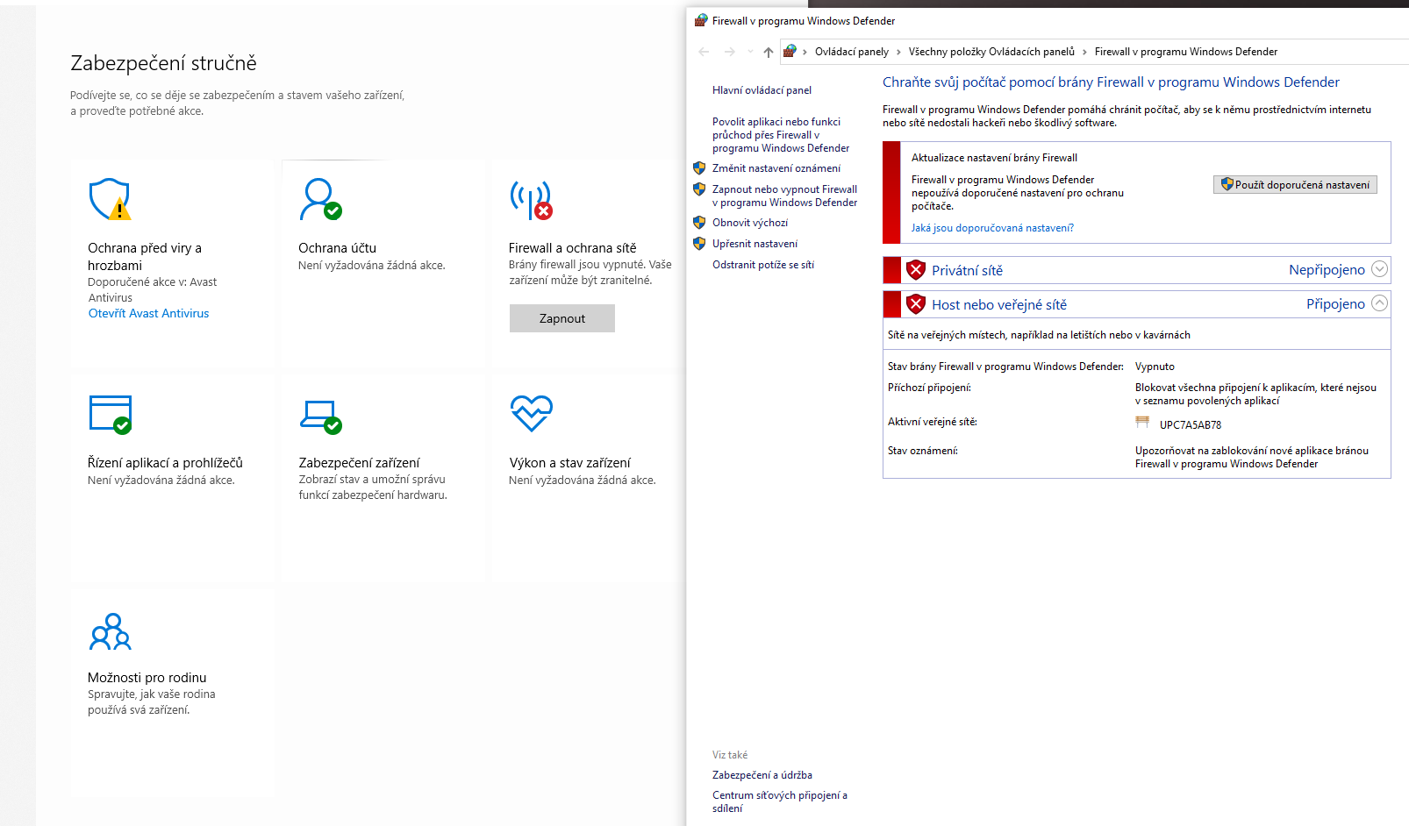
Task: Click Firewall v programu Windows Defender breadcrumb
Action: (1186, 52)
